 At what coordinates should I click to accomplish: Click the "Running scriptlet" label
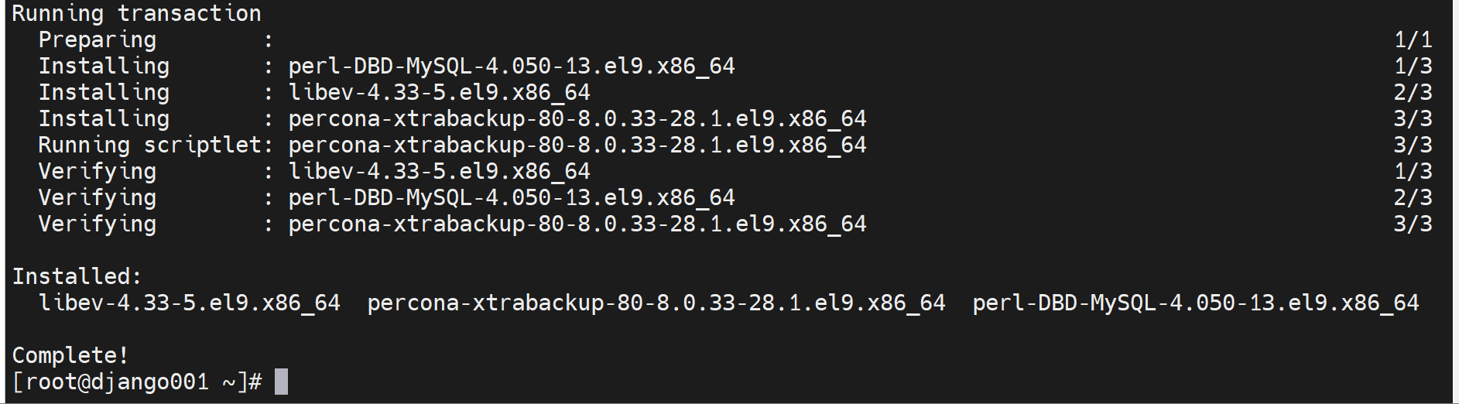[x=149, y=145]
